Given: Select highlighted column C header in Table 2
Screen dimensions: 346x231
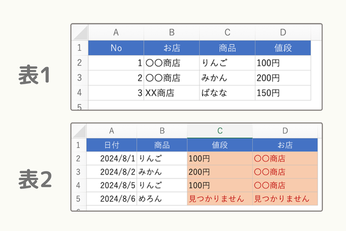Looking at the screenshot, I should [x=220, y=131].
